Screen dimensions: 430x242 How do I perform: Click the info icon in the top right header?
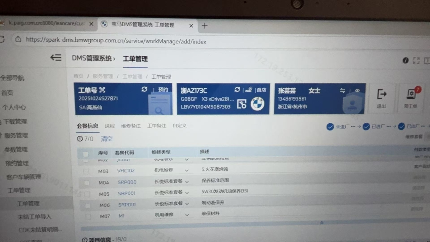coord(405,61)
